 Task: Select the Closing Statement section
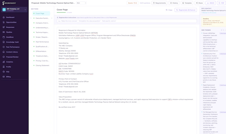pyautogui.click(x=41, y=66)
